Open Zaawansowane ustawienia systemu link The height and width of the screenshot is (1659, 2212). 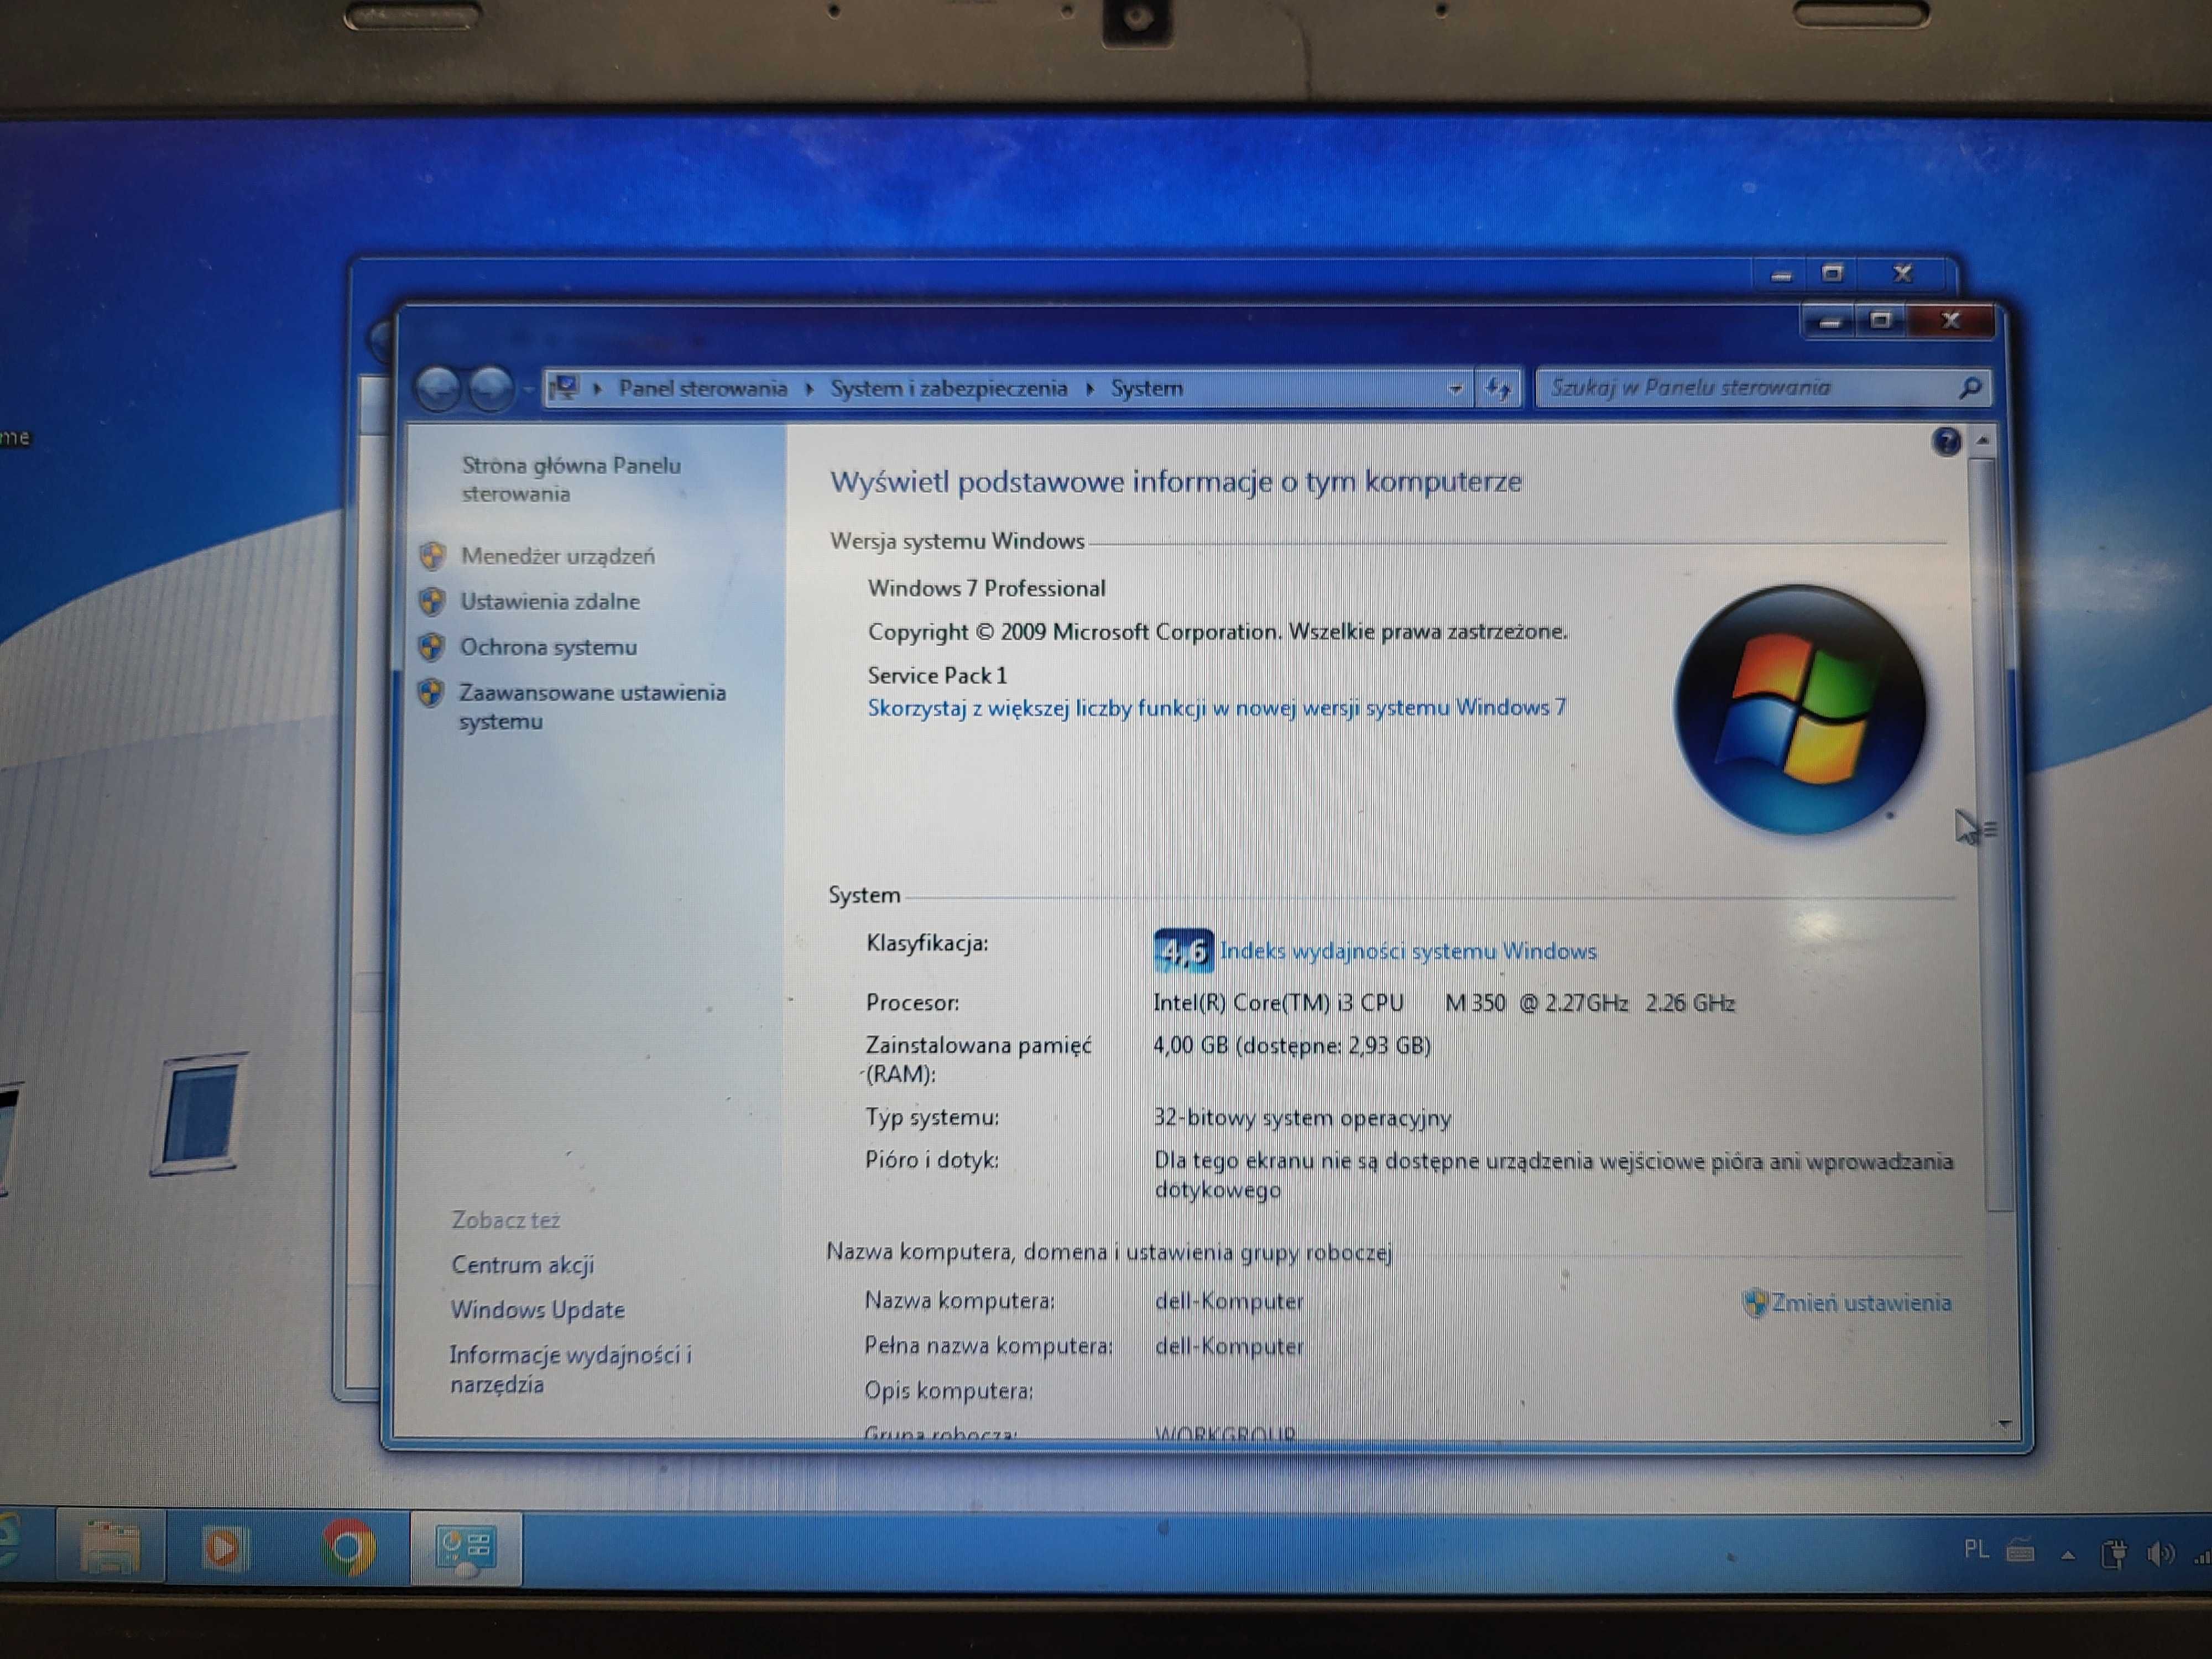click(592, 706)
